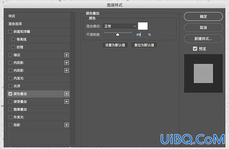The height and width of the screenshot is (149, 229).
Task: Select the 等高线 row label
Action: point(21,39)
